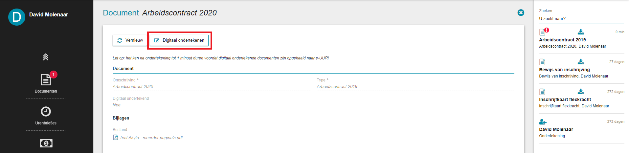
Task: Click add-user icon above David Molenaar Ondertekening
Action: point(543,122)
